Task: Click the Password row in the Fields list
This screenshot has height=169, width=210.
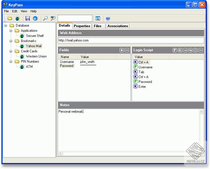Action: [x=67, y=66]
